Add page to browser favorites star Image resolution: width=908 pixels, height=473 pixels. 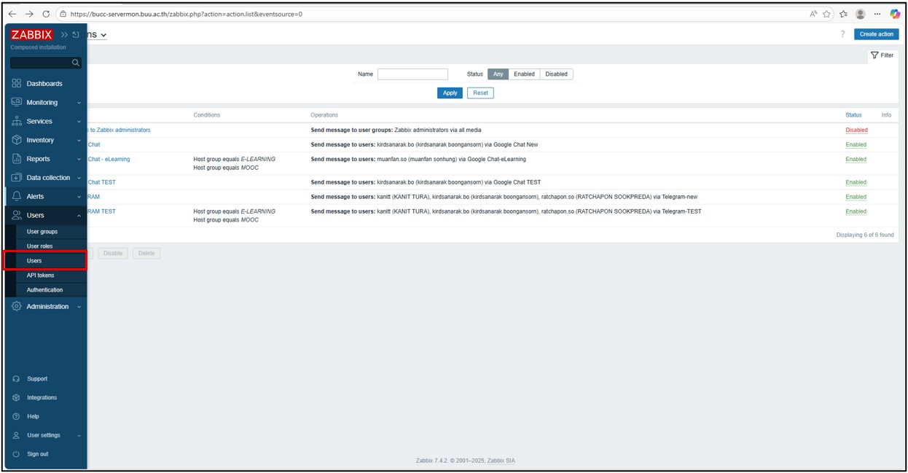coord(826,14)
